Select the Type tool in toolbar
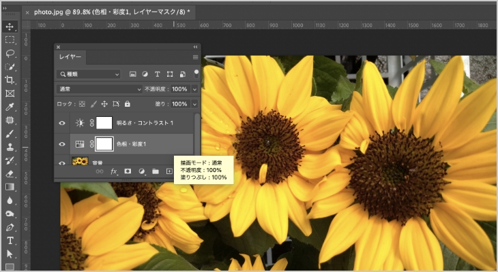This screenshot has height=272, width=498. pyautogui.click(x=10, y=241)
